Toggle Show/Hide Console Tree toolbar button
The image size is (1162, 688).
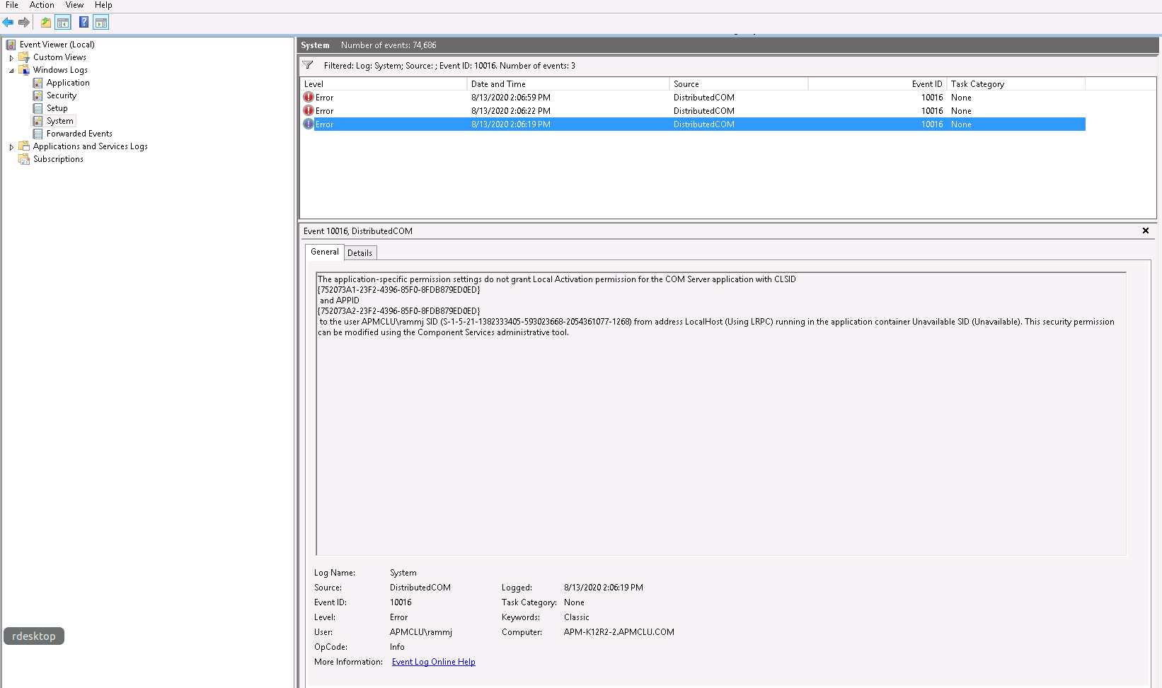coord(63,23)
